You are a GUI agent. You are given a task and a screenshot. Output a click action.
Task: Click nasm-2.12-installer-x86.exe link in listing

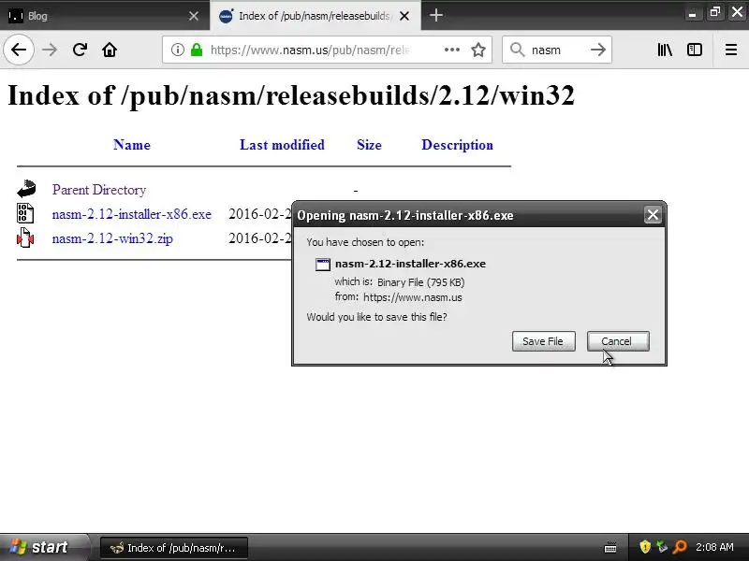pos(131,214)
